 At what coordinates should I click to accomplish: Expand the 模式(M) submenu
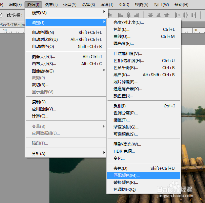pos(66,13)
